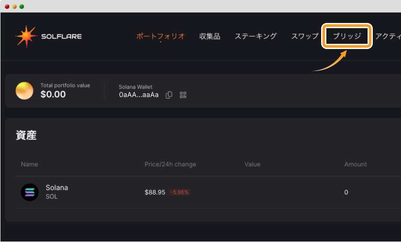Sort by the Value column header
The height and width of the screenshot is (242, 401).
(x=252, y=164)
